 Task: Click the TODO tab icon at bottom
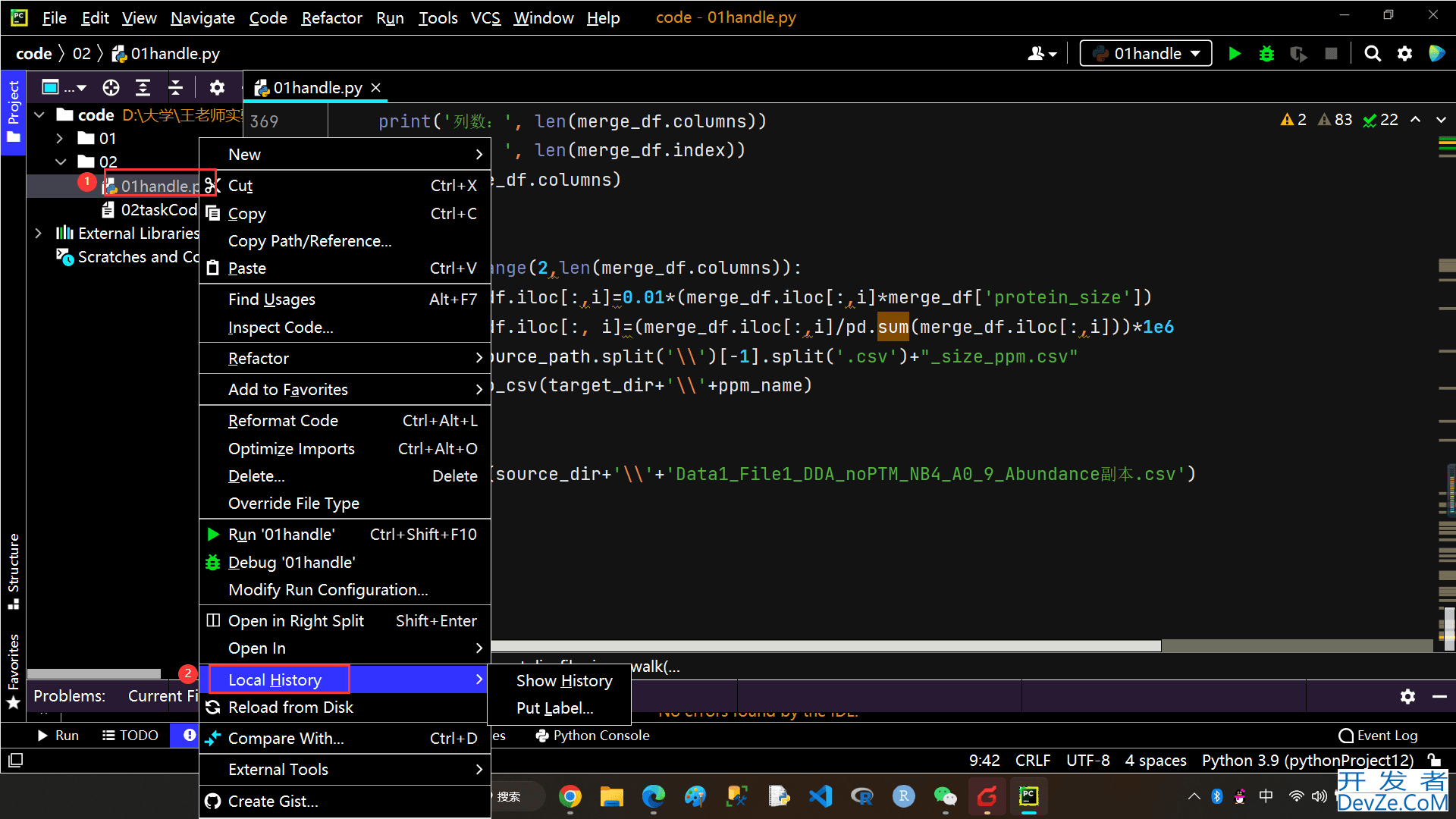(x=128, y=735)
